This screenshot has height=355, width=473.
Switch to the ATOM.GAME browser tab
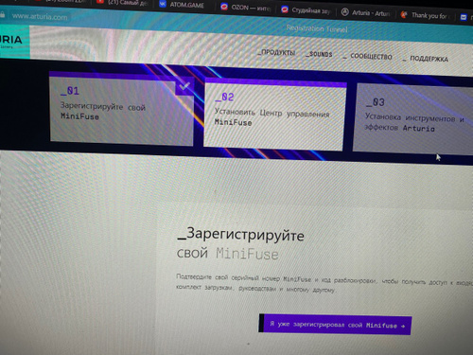click(x=182, y=5)
